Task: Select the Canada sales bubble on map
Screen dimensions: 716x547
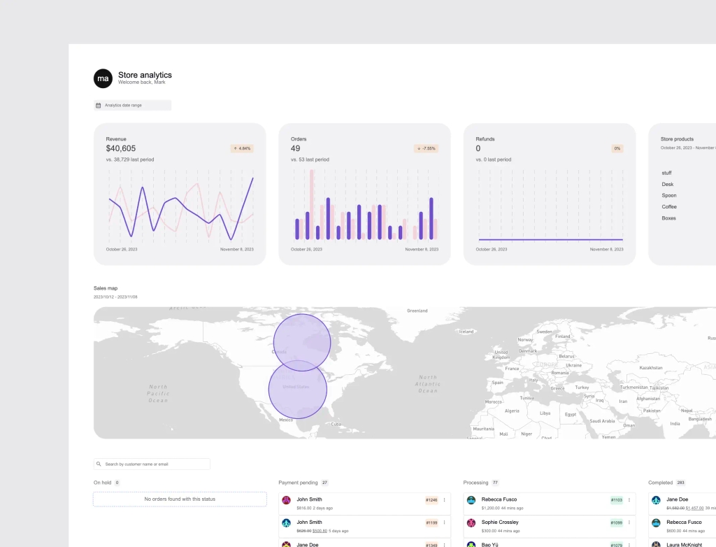Action: [302, 342]
